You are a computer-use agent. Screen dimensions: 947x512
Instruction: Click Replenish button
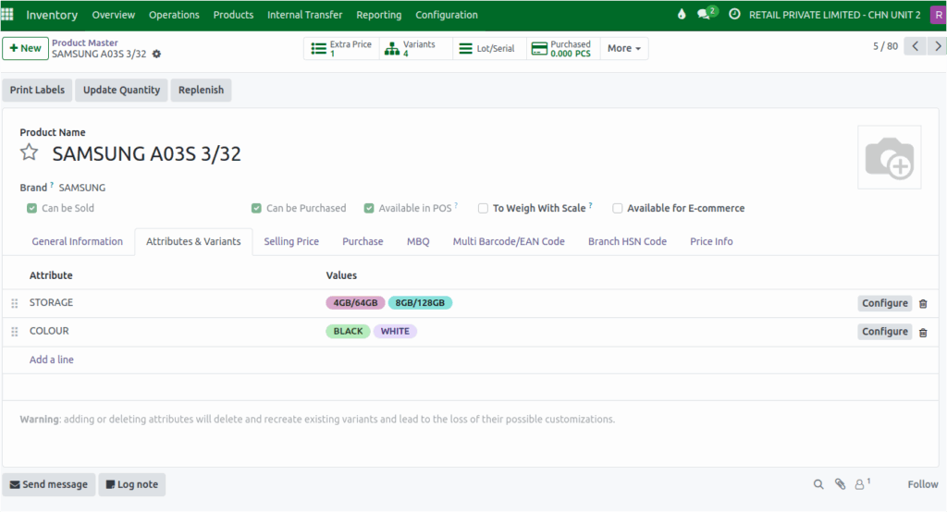pos(201,90)
